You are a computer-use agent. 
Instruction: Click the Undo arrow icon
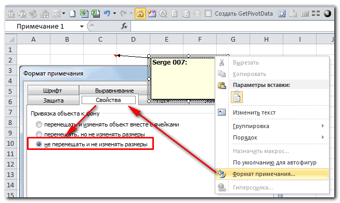(x=107, y=14)
